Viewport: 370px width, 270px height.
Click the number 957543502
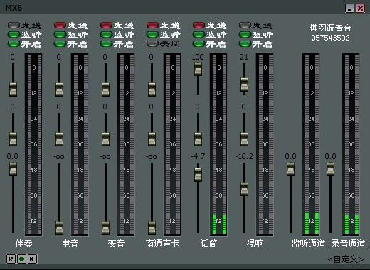tap(330, 38)
